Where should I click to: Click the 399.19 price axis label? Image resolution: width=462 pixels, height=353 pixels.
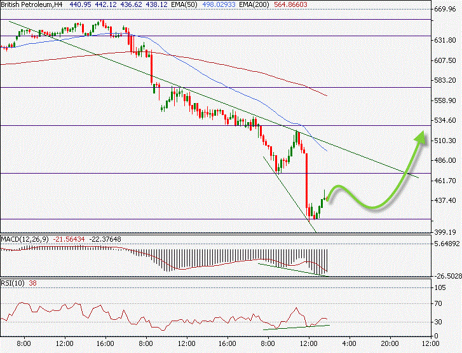click(445, 232)
